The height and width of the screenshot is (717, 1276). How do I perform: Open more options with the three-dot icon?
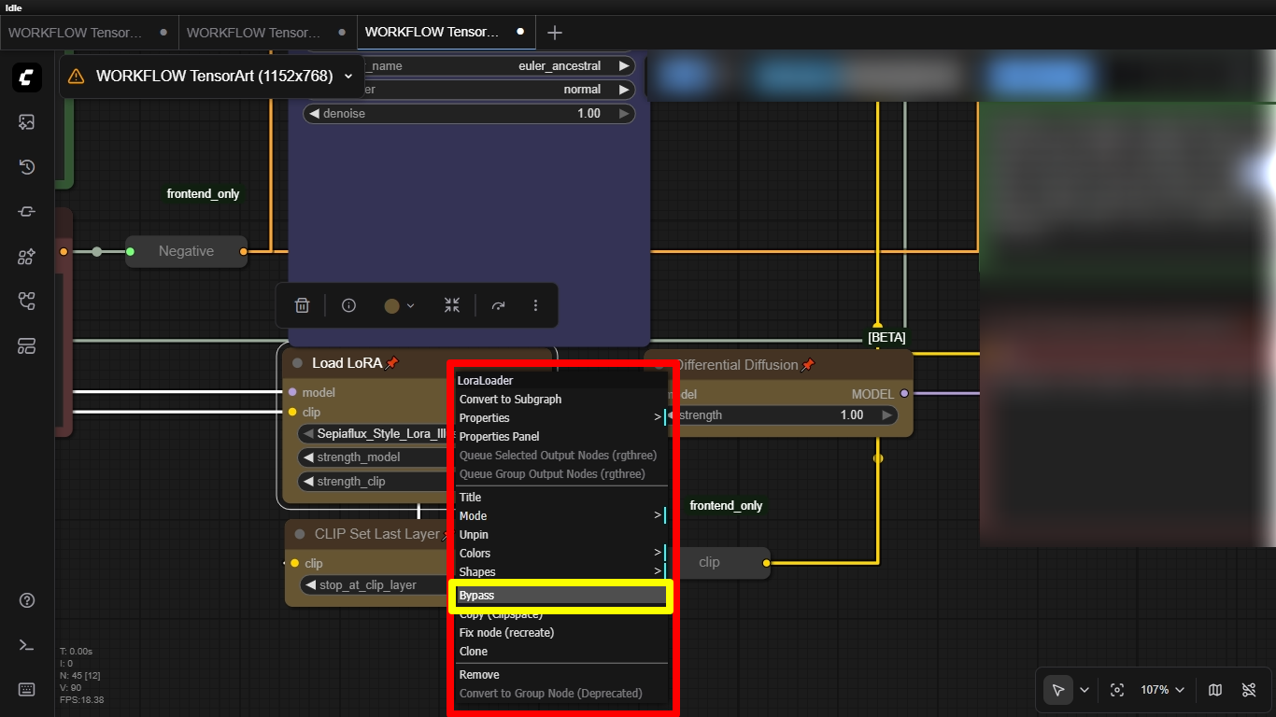coord(535,305)
